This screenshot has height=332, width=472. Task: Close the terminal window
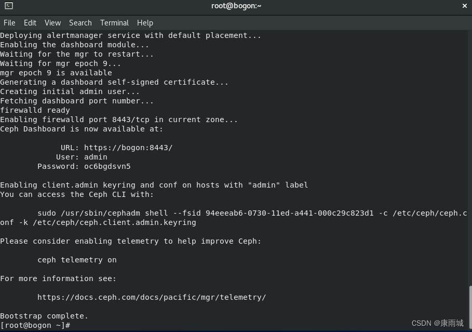[x=464, y=6]
